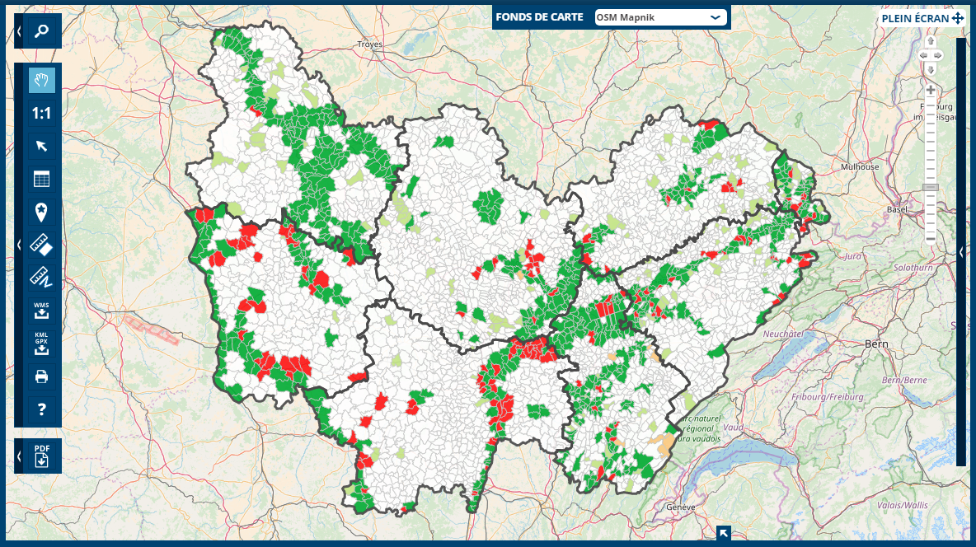Click the WMS import icon

42,310
